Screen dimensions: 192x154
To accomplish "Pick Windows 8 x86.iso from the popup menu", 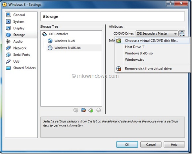I will click(153, 53).
